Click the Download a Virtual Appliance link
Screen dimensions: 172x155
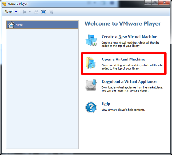(129, 81)
